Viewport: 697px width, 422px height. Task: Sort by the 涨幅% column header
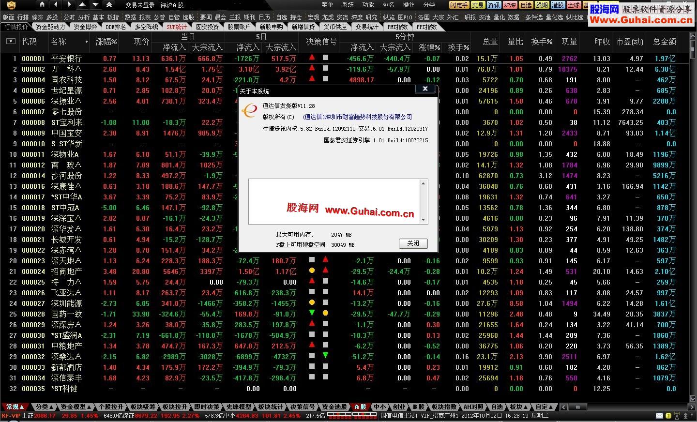click(106, 42)
